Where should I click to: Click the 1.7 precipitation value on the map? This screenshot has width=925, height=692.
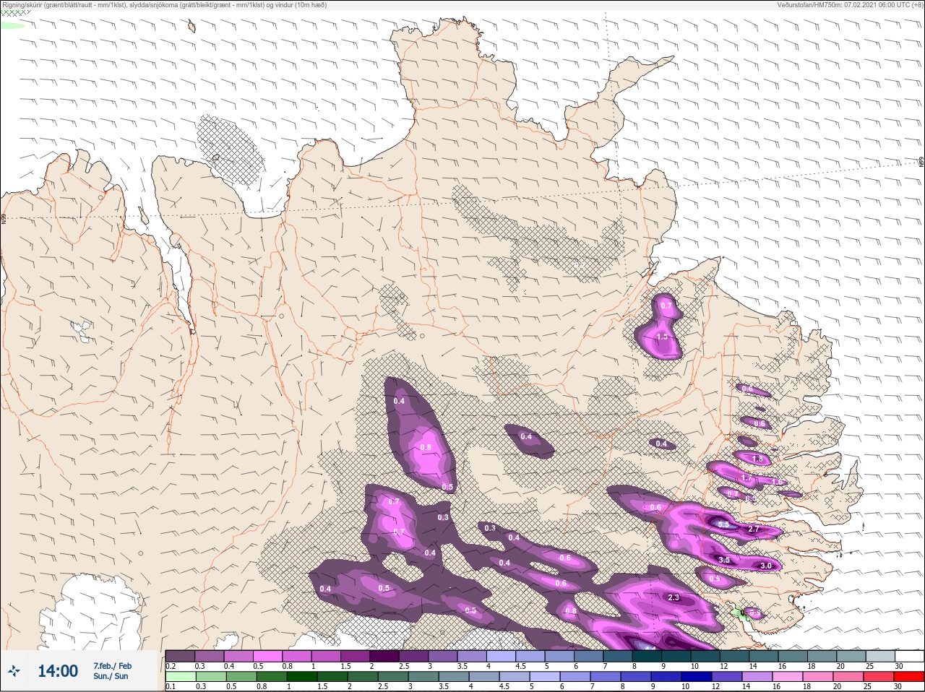(x=747, y=478)
